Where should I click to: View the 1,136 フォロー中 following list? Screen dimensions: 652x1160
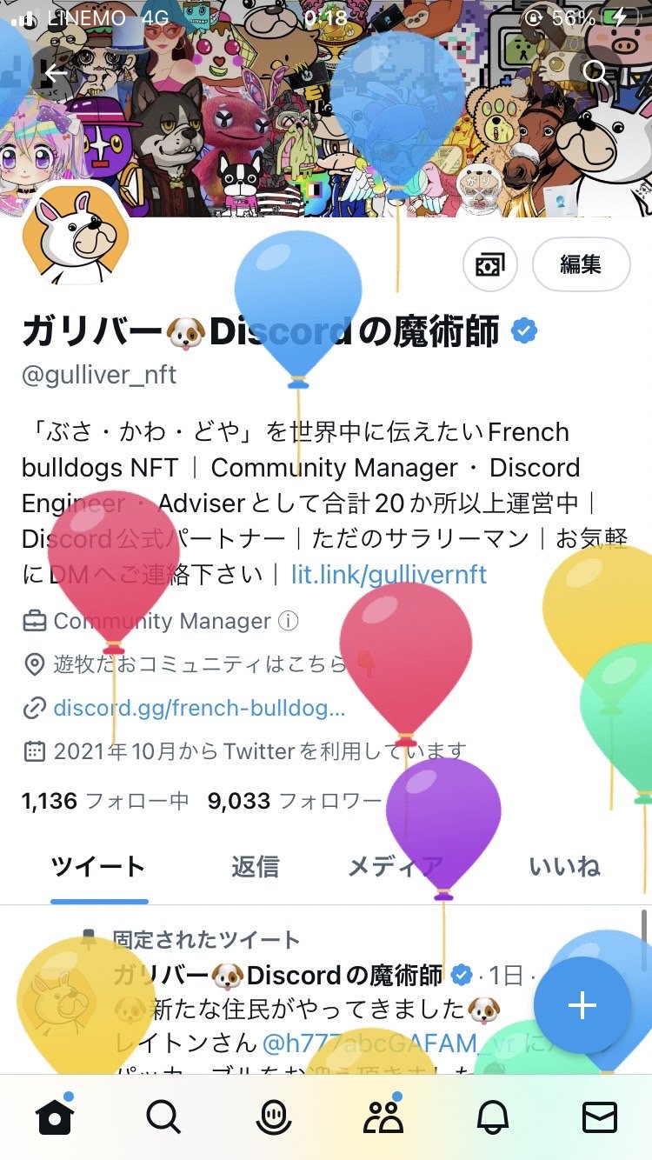pos(105,801)
